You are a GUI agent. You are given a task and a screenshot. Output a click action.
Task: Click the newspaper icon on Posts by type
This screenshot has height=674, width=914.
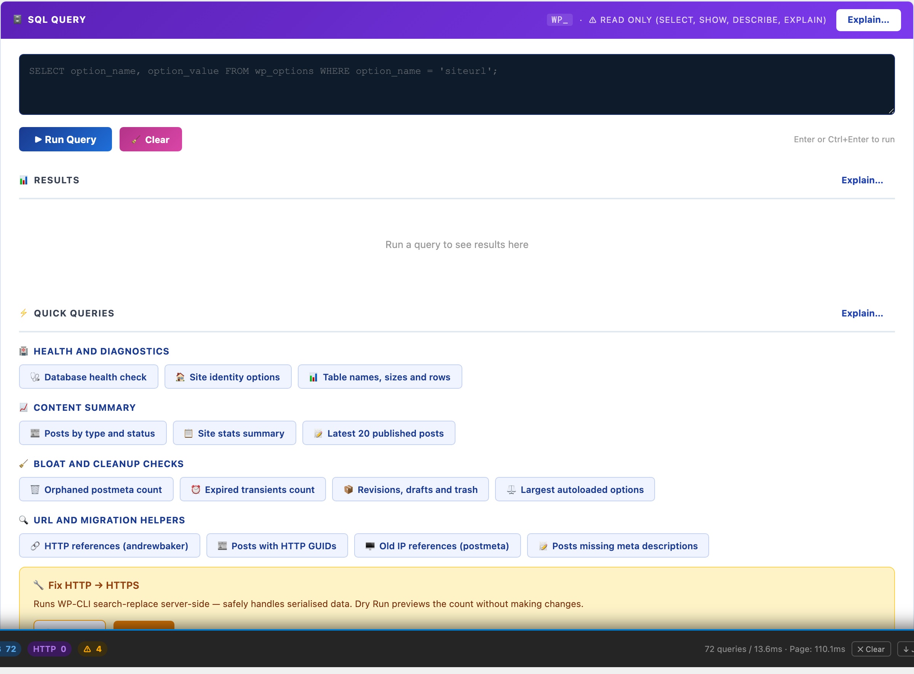[35, 433]
